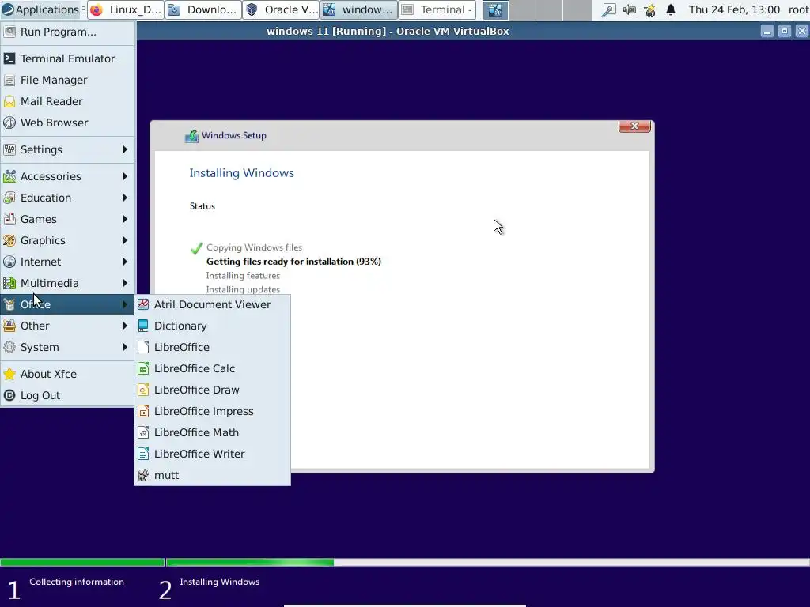Switch to Oracle V... taskbar window
This screenshot has height=607, width=810.
tap(281, 9)
